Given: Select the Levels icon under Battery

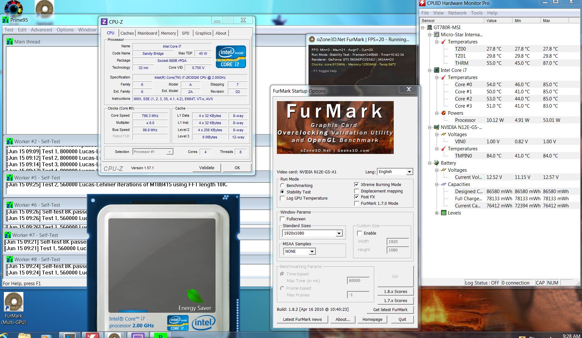Looking at the screenshot, I should coord(444,213).
